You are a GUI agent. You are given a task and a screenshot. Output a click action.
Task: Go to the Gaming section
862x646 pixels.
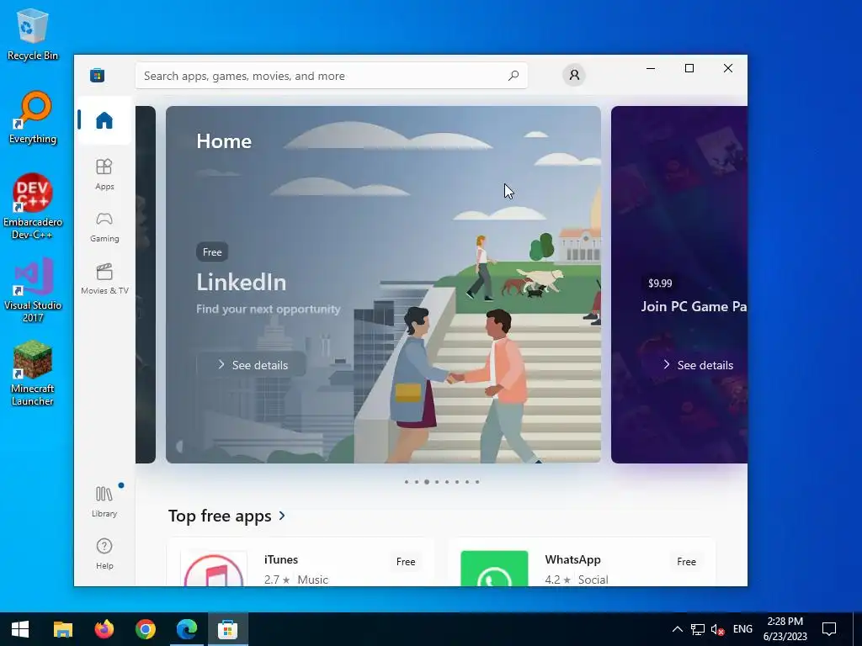point(104,226)
